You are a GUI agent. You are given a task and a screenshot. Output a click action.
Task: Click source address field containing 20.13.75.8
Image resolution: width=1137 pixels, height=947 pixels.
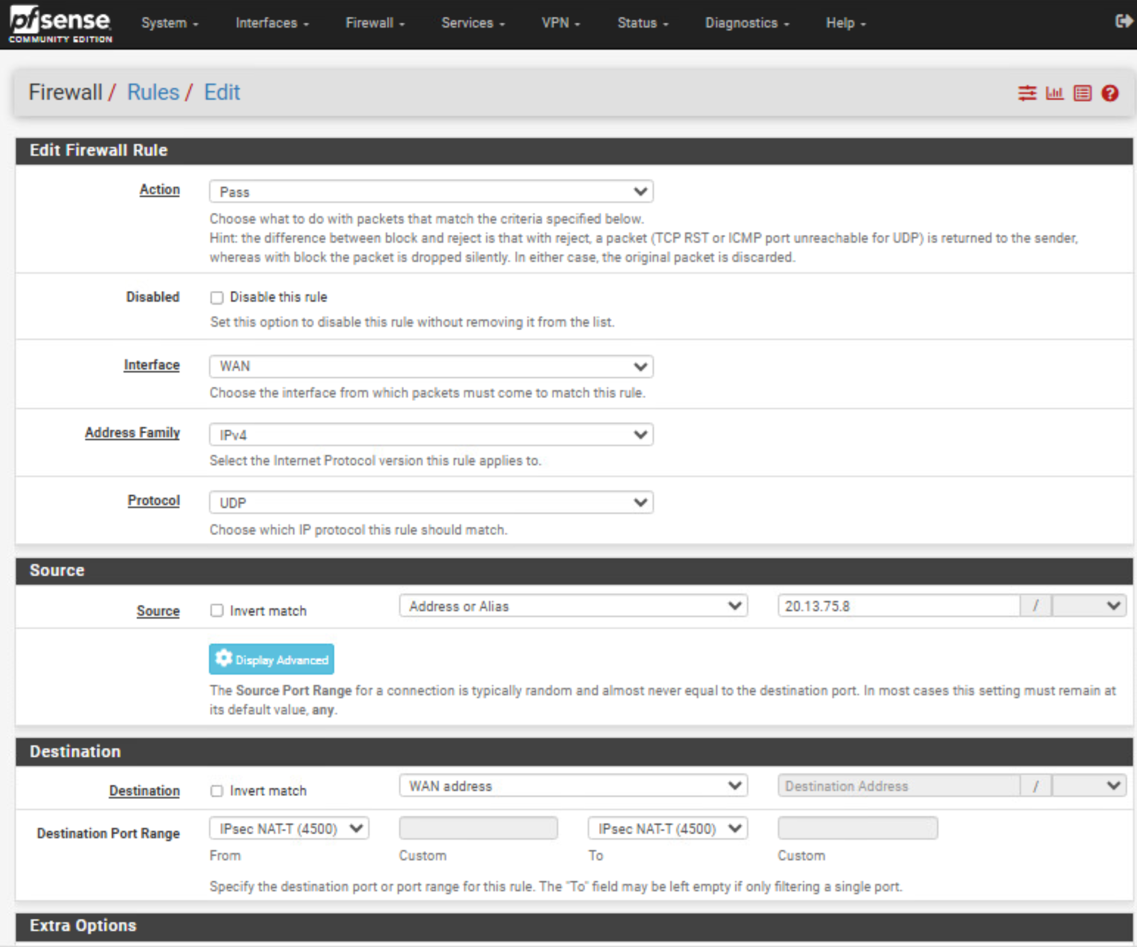tap(898, 606)
